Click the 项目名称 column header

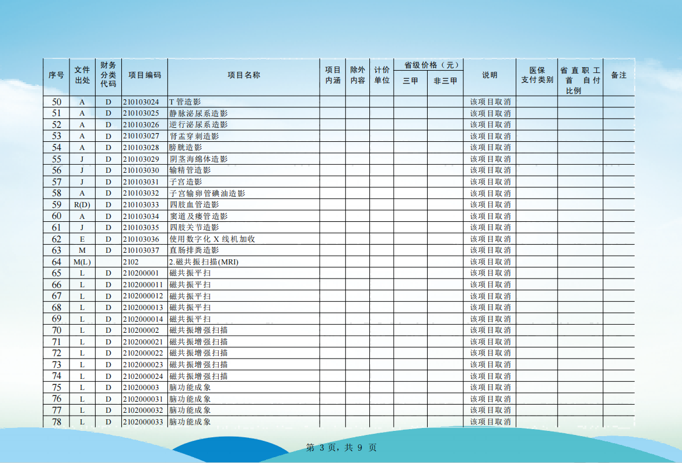[244, 75]
